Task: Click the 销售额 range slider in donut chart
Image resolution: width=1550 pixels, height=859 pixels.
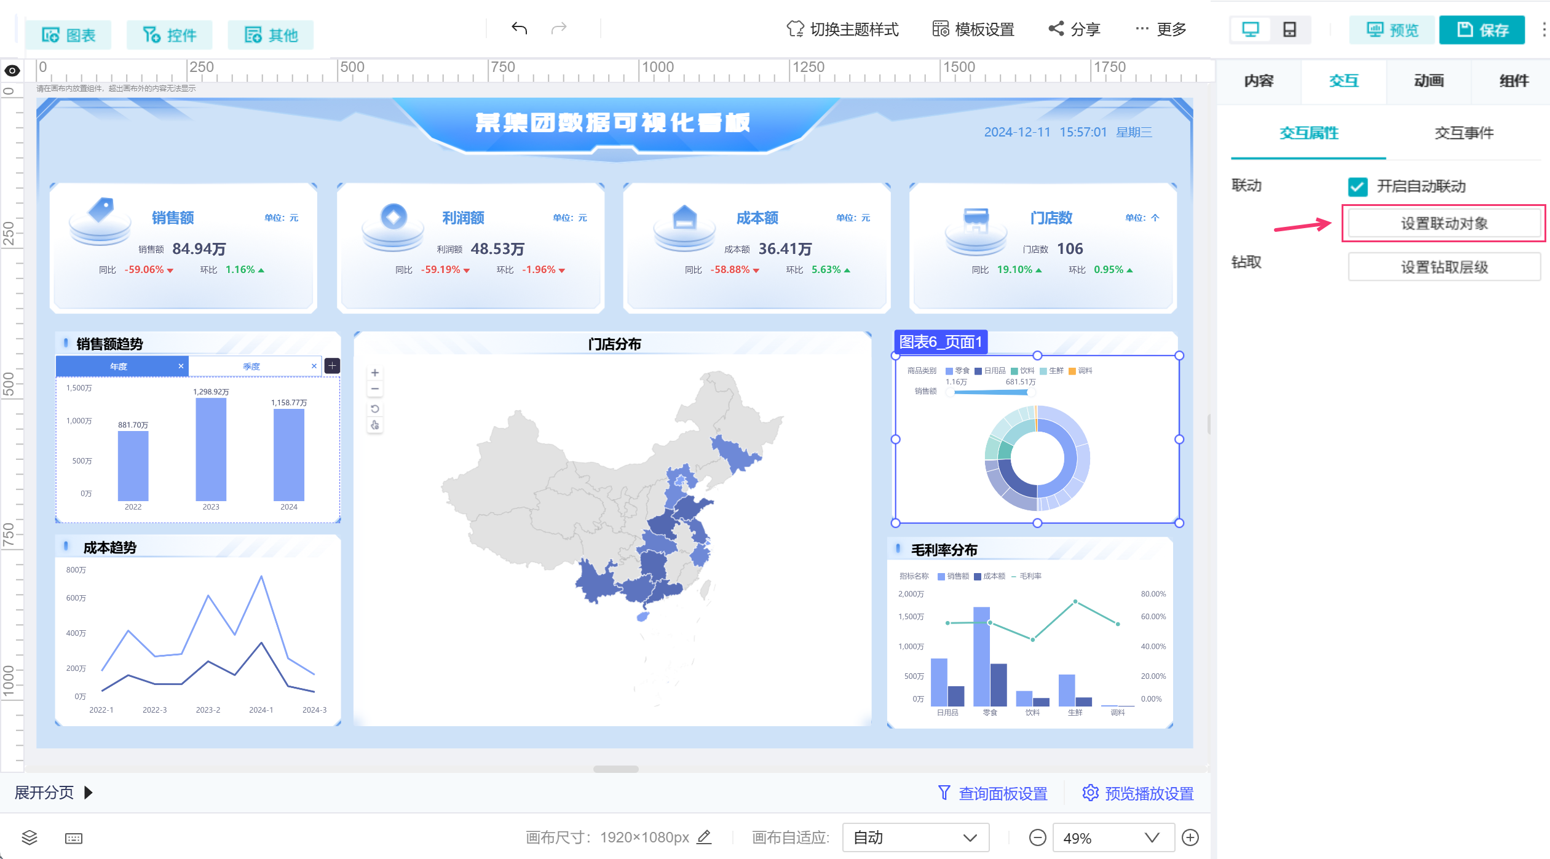Action: 990,392
